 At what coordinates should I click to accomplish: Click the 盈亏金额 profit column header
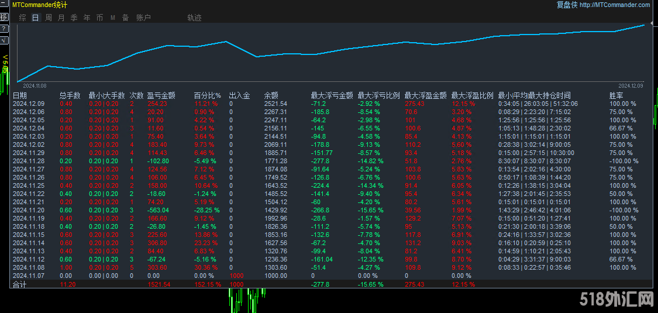point(161,95)
